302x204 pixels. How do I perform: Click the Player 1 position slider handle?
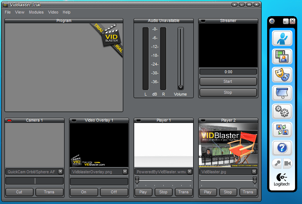pyautogui.click(x=137, y=180)
